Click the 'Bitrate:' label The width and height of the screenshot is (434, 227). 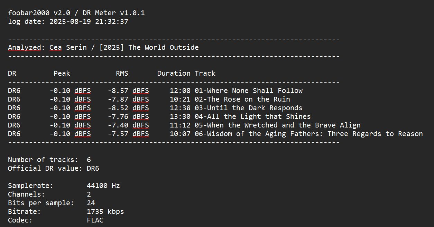(25, 211)
